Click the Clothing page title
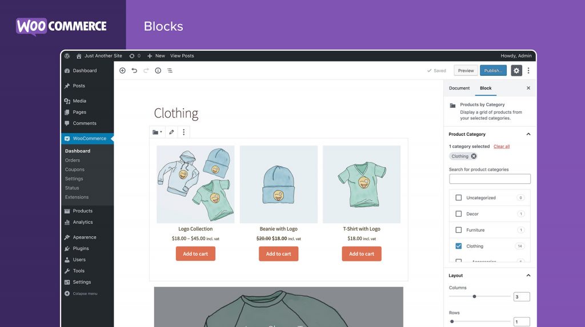 (176, 113)
